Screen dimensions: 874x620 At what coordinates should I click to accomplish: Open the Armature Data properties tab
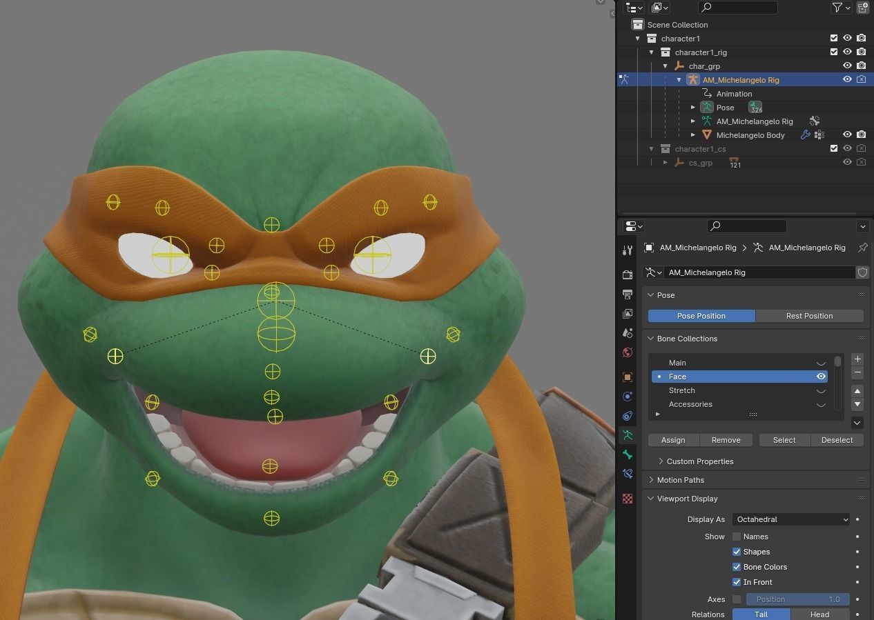(628, 435)
